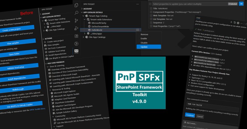This screenshot has width=247, height=129.
Task: Check the Component Properties option
Action: tap(151, 12)
